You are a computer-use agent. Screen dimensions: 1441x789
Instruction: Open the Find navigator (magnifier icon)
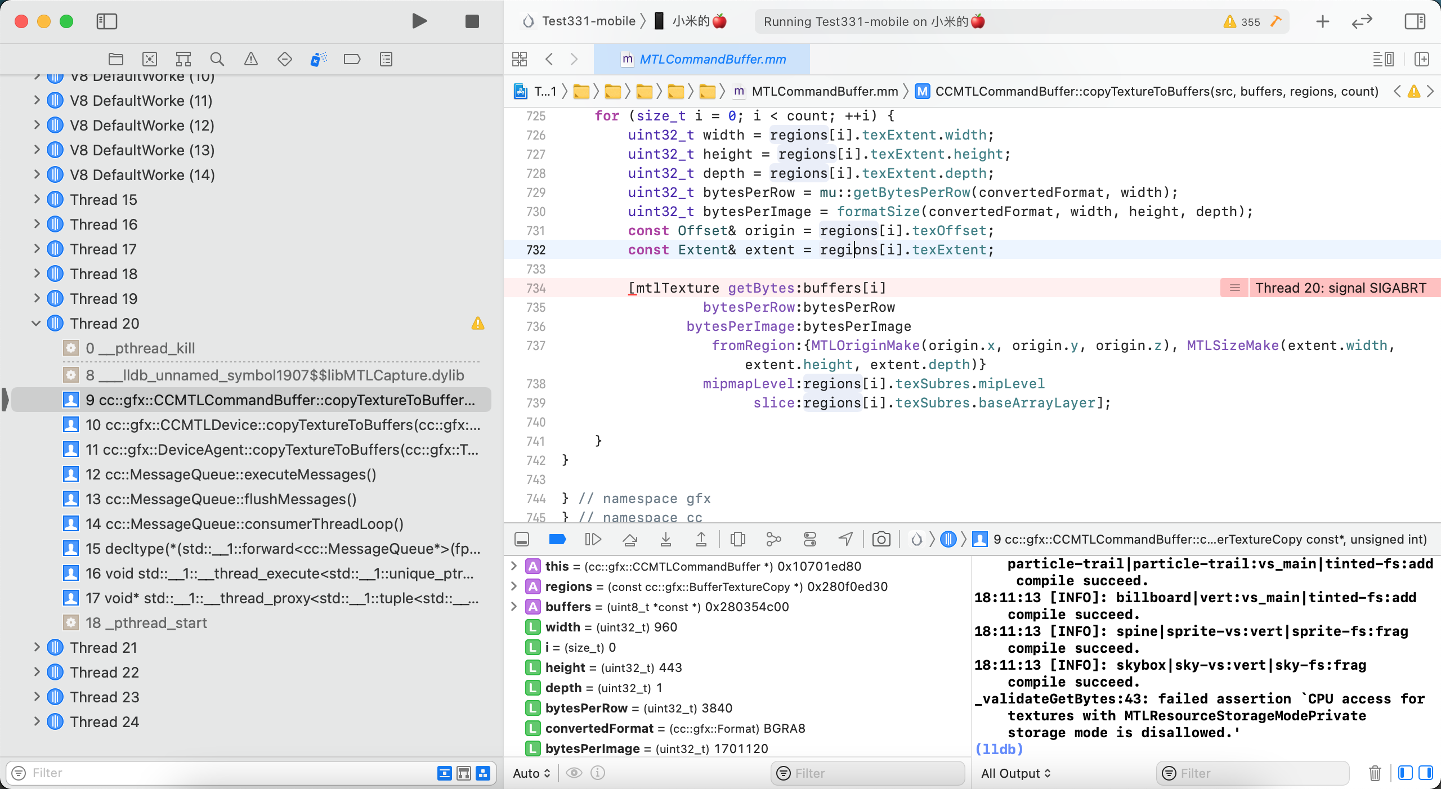click(x=217, y=59)
